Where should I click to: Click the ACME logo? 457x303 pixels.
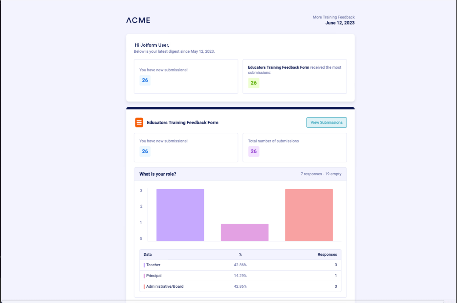[x=138, y=20]
